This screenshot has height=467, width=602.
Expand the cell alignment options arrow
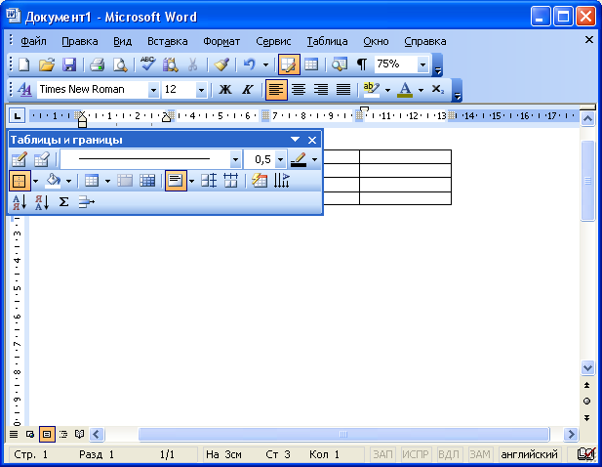coord(191,181)
